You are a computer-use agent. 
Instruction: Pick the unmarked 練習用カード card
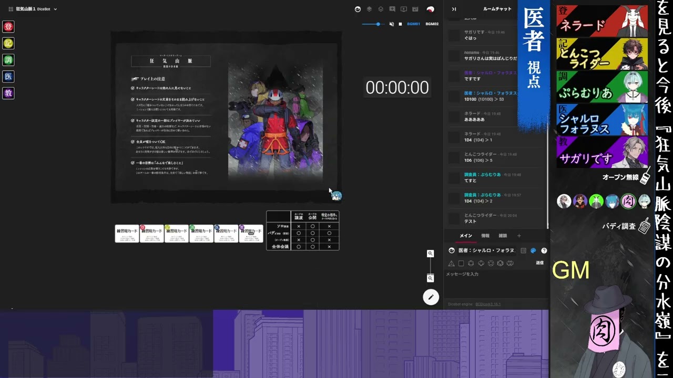[127, 234]
